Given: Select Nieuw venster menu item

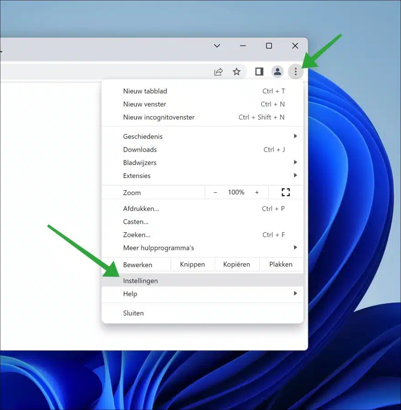Looking at the screenshot, I should [x=203, y=104].
